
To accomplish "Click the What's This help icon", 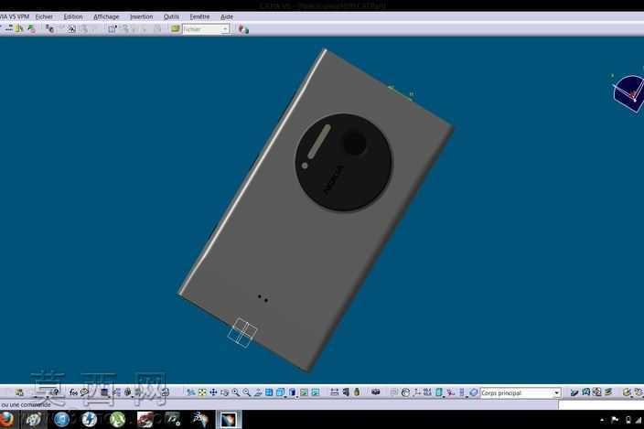I will point(55,392).
